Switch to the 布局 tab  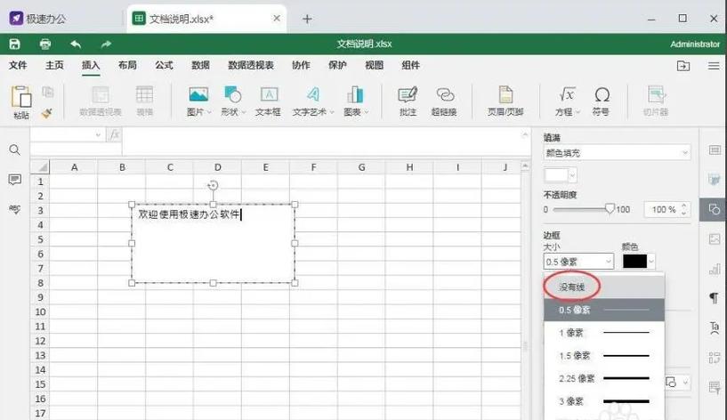127,65
